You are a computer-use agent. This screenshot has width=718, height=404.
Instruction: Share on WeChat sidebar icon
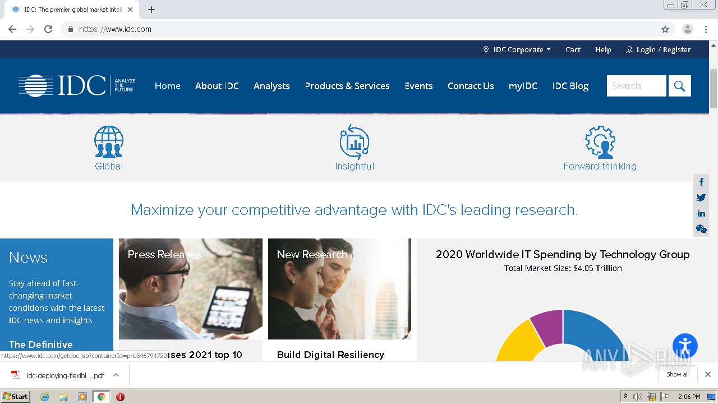pos(701,229)
